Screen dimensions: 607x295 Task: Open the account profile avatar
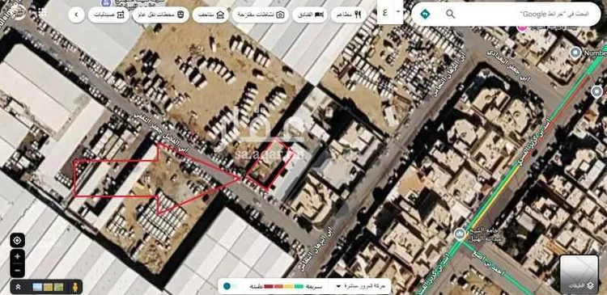[x=18, y=12]
